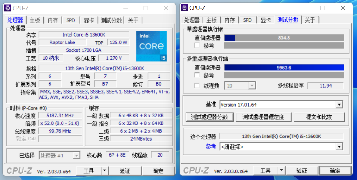Switch to 測試分數 tab in left window
This screenshot has width=357, height=180.
pos(111,20)
